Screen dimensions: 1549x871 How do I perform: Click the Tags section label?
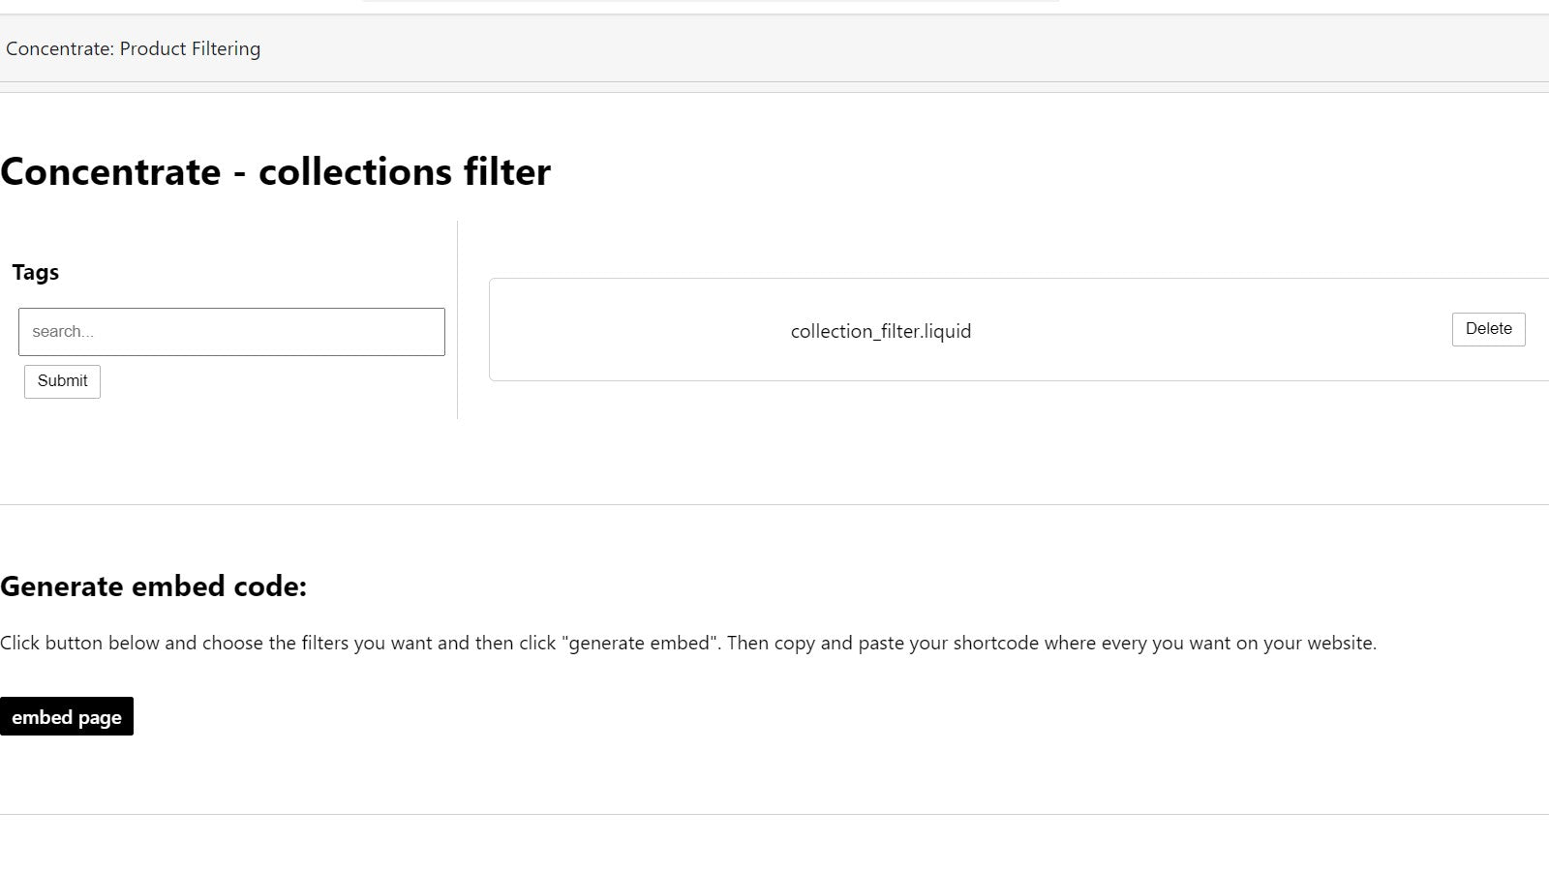point(36,272)
